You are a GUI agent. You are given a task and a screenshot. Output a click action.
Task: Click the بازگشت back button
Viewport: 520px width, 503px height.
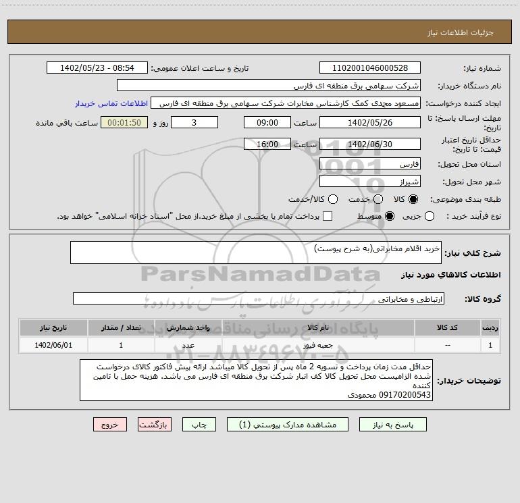[155, 425]
